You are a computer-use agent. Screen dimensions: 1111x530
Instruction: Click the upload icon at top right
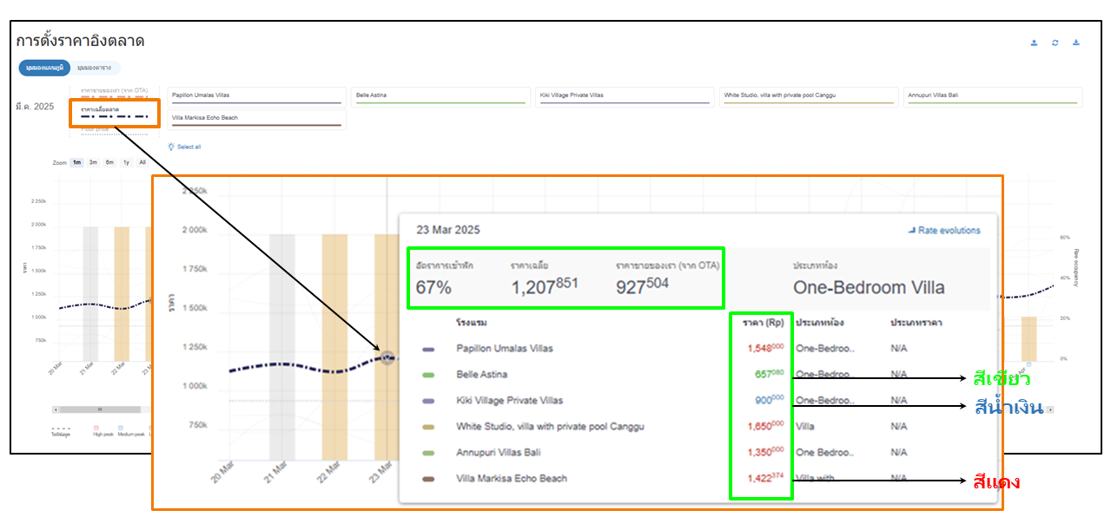[x=1034, y=43]
